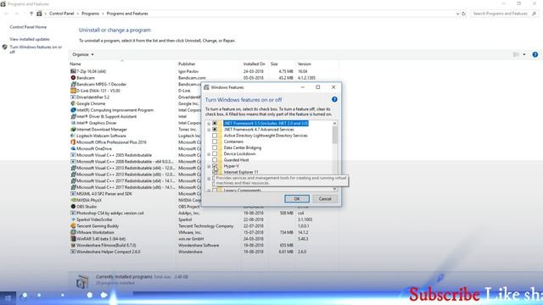The height and width of the screenshot is (305, 543).
Task: Expand .NET Framework 4.7 Advanced Services node
Action: coord(209,130)
